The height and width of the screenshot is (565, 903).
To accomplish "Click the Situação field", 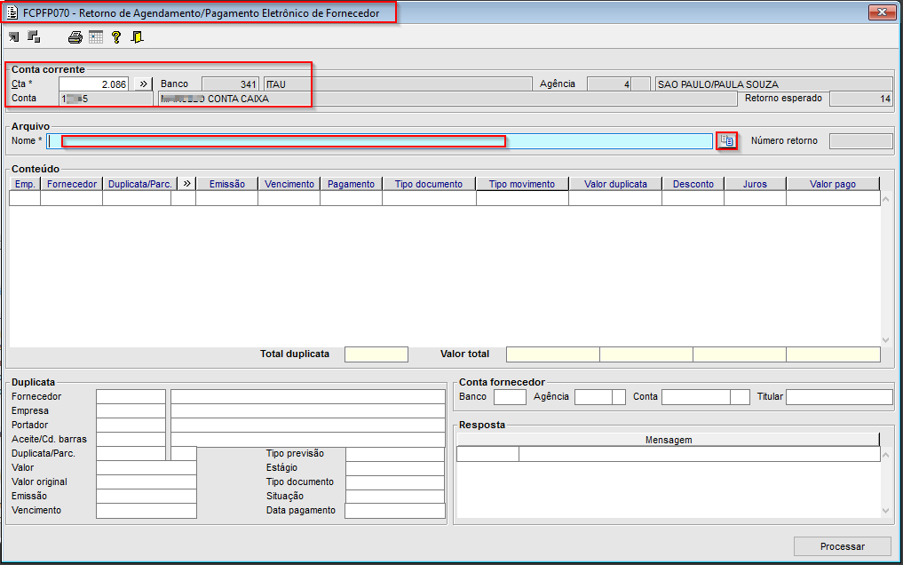I will click(395, 496).
